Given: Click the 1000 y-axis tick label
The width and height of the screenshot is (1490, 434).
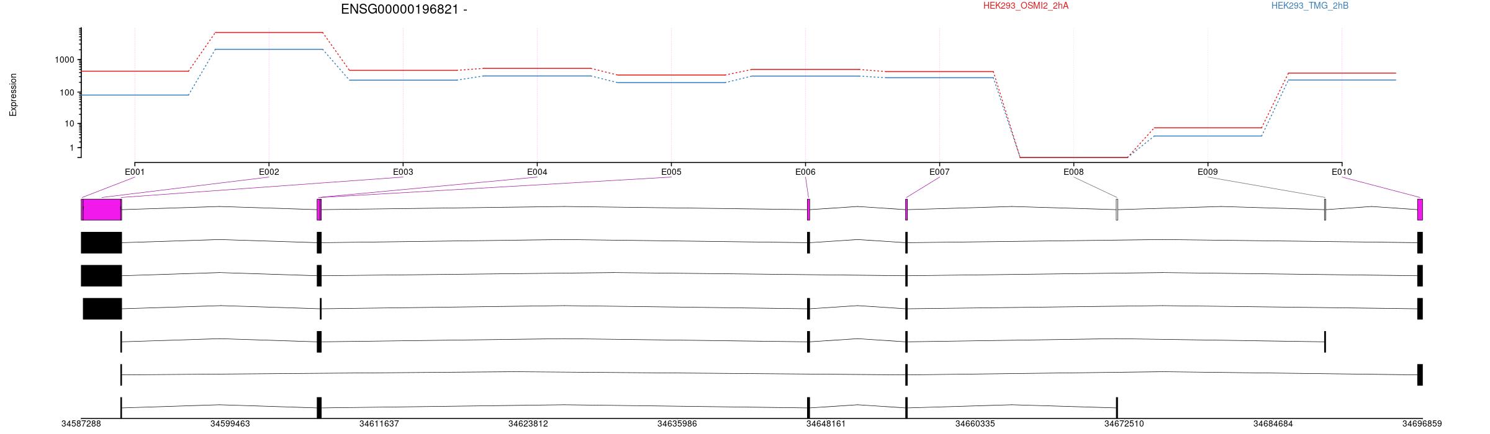Looking at the screenshot, I should (65, 60).
